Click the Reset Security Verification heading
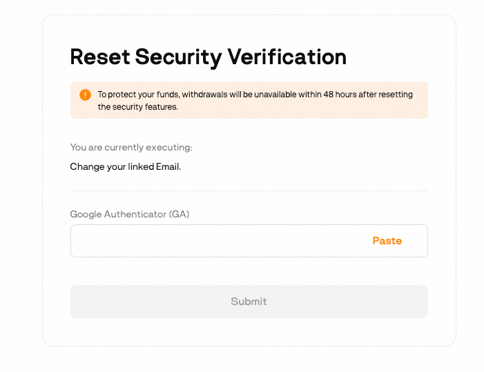This screenshot has height=372, width=484. coord(208,57)
